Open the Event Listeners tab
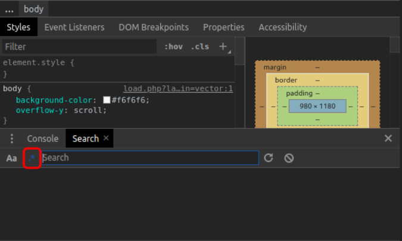The height and width of the screenshot is (241, 402). 74,27
